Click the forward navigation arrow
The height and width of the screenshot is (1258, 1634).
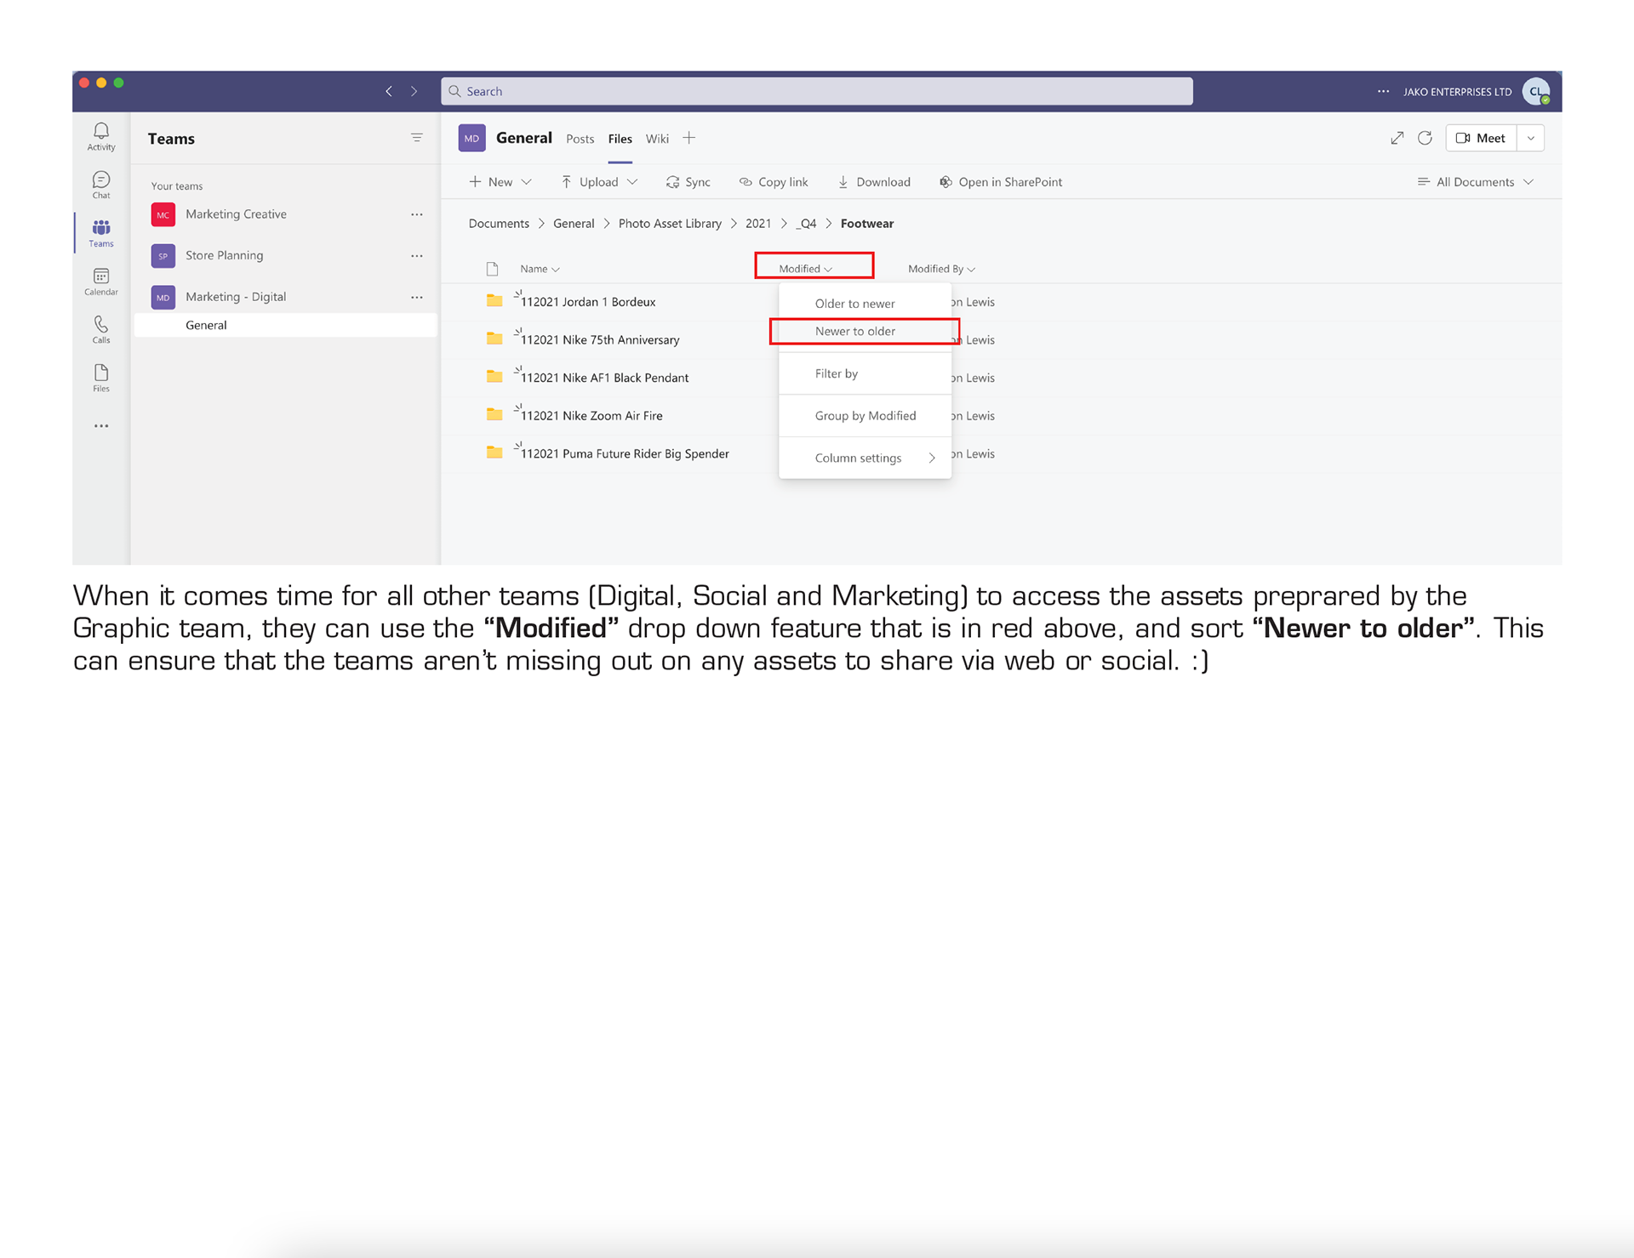(x=414, y=91)
